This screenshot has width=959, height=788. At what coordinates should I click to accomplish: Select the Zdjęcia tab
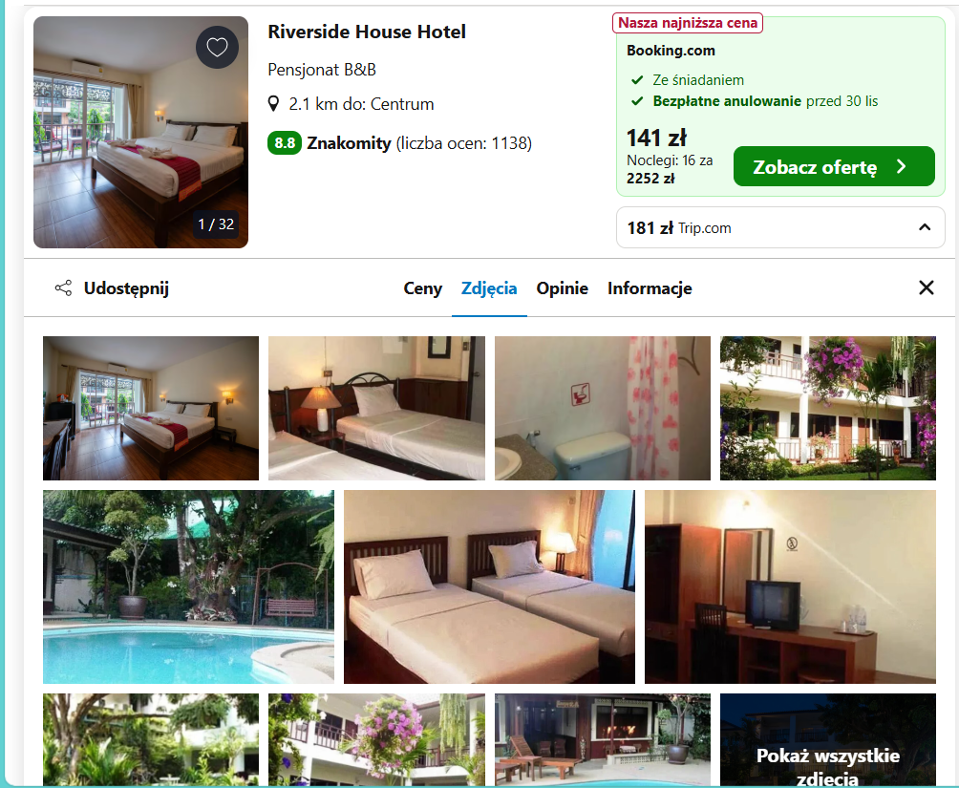point(489,288)
